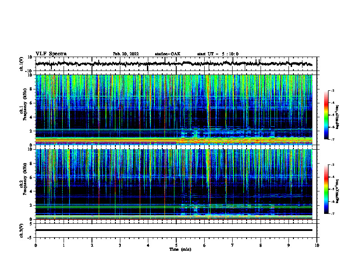Click time-axis tick label '3' at the bottom

120,245
